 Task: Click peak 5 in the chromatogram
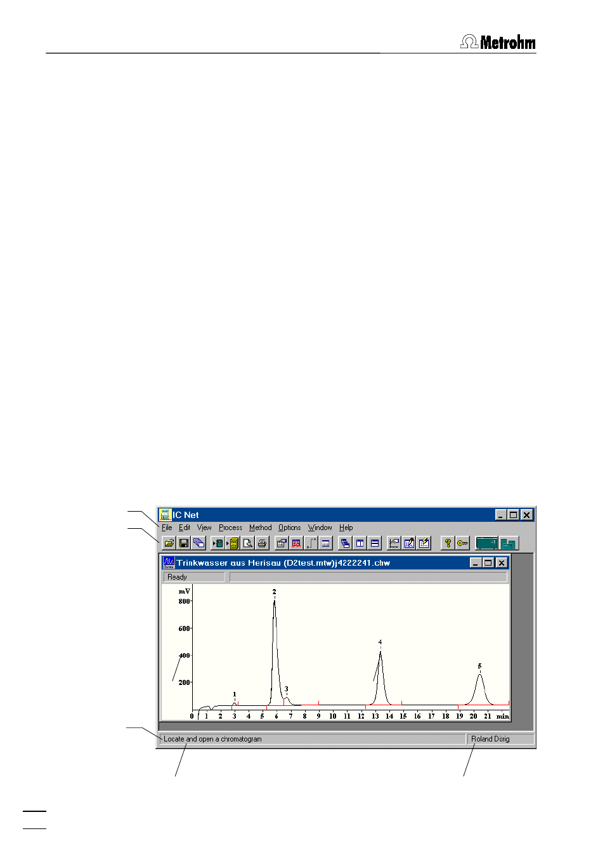[480, 689]
